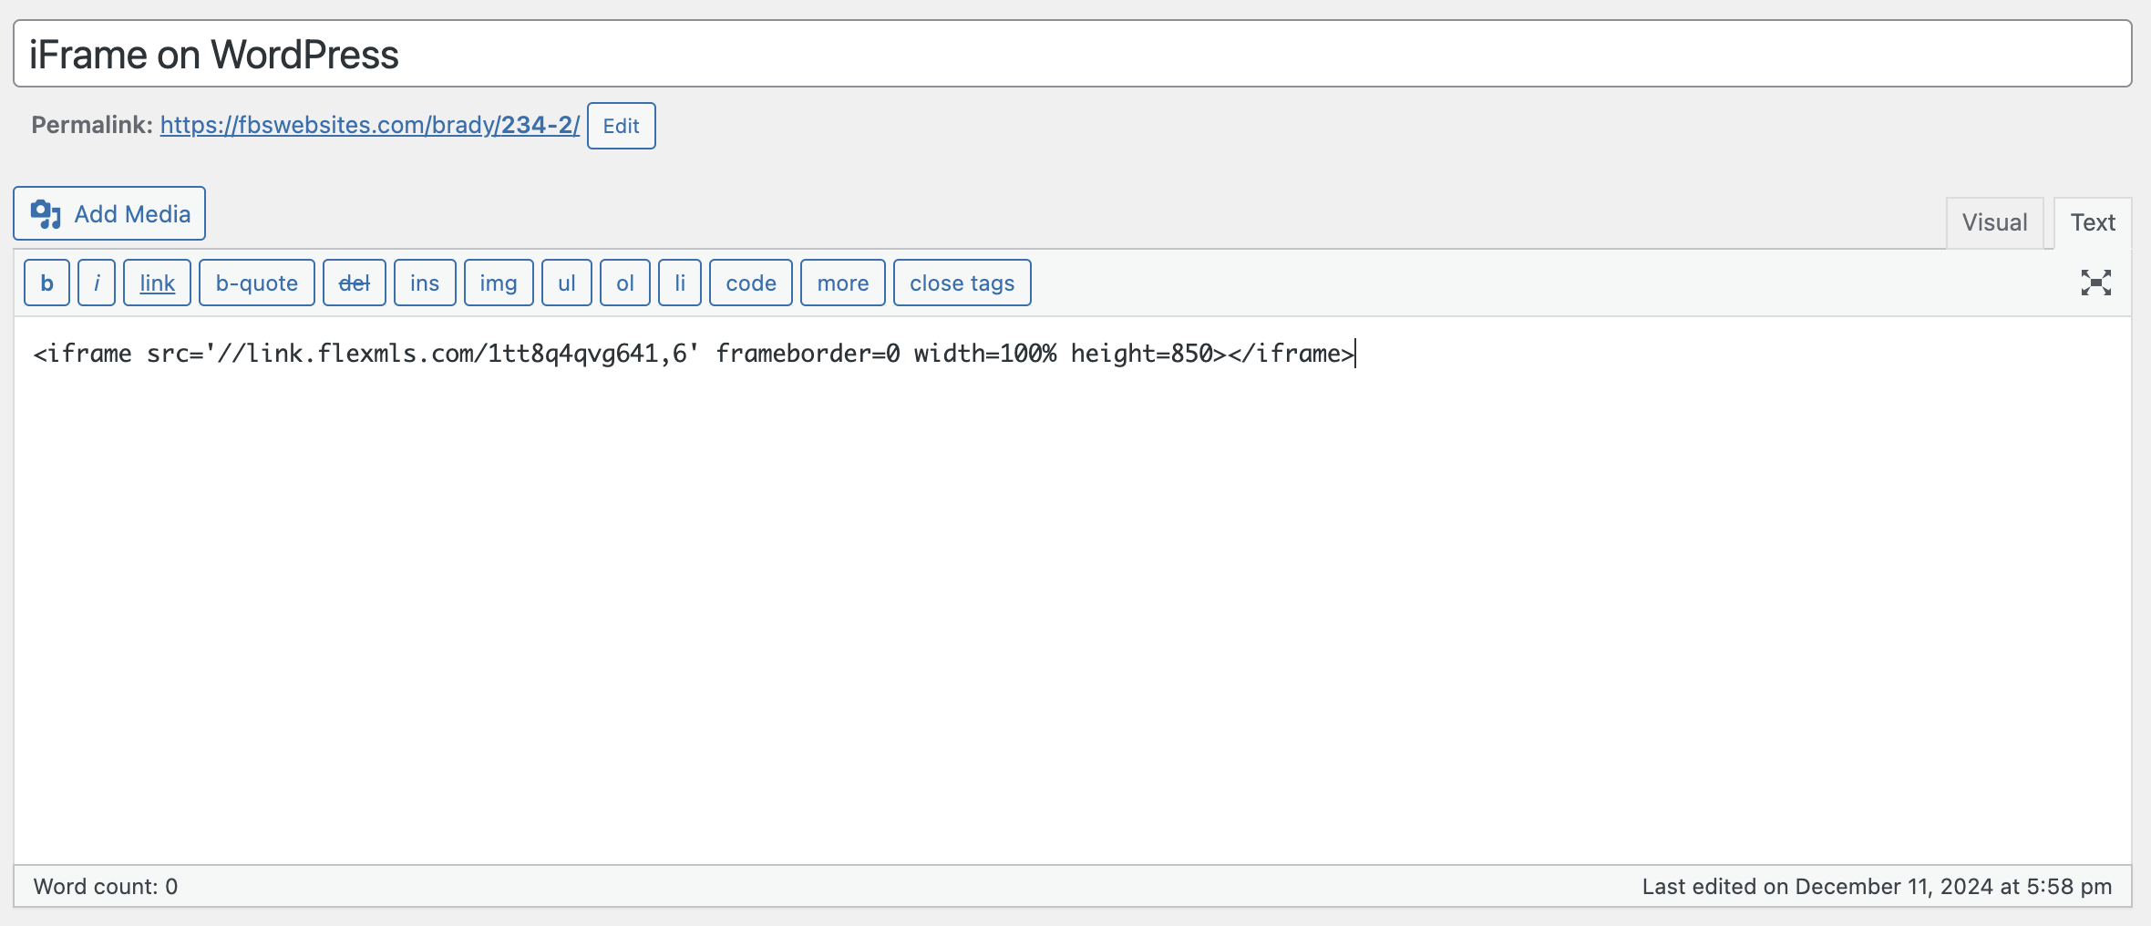Click the Word count status text
This screenshot has width=2151, height=926.
tap(106, 886)
